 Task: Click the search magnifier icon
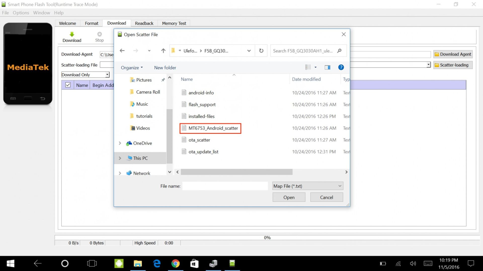(339, 51)
